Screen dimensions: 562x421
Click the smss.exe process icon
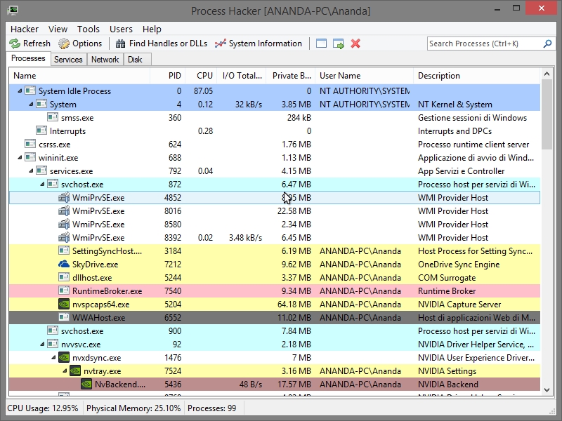click(x=53, y=117)
